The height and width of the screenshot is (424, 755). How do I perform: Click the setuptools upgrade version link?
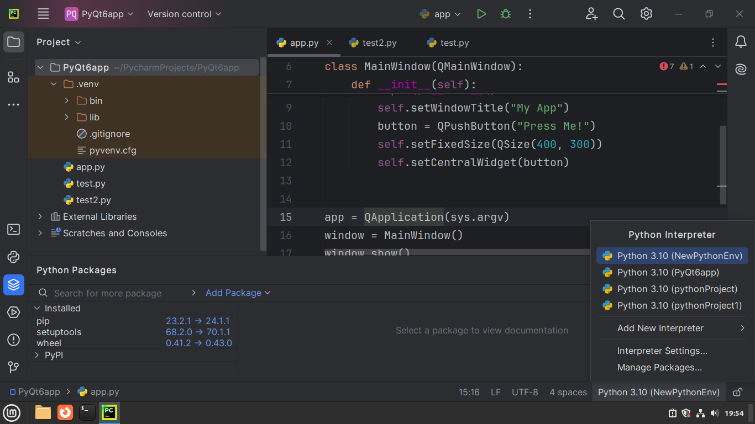(x=198, y=332)
